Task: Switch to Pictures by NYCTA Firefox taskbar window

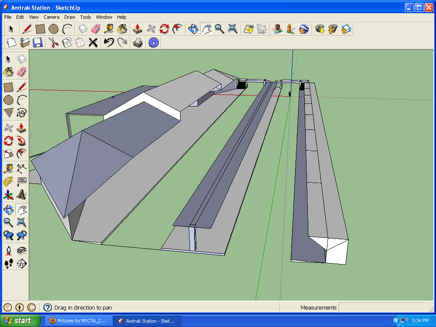Action: (x=79, y=321)
